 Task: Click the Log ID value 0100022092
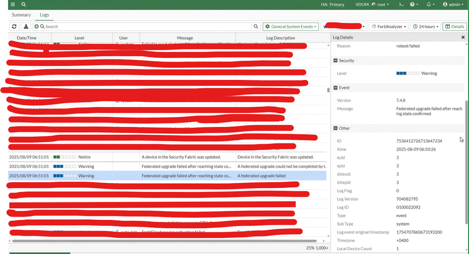point(408,208)
